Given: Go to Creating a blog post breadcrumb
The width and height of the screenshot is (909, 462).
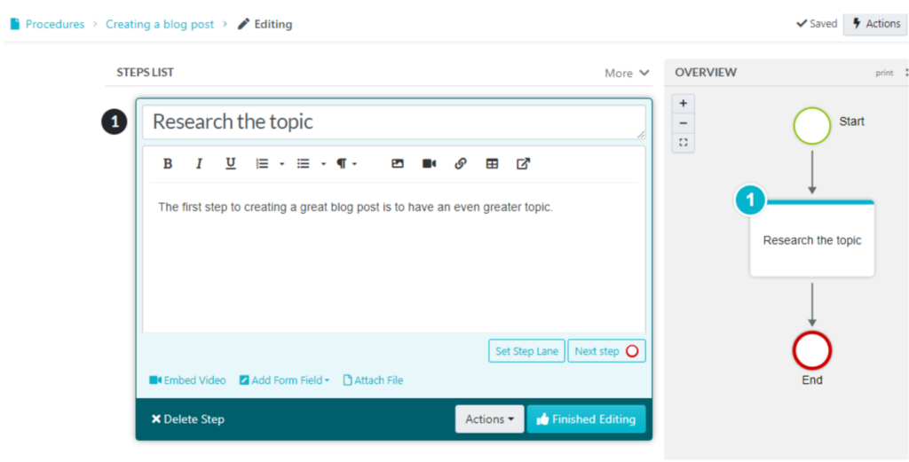Looking at the screenshot, I should click(160, 24).
